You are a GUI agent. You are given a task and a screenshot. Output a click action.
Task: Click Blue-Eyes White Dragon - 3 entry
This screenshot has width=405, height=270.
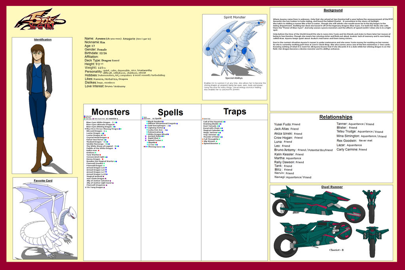point(102,123)
